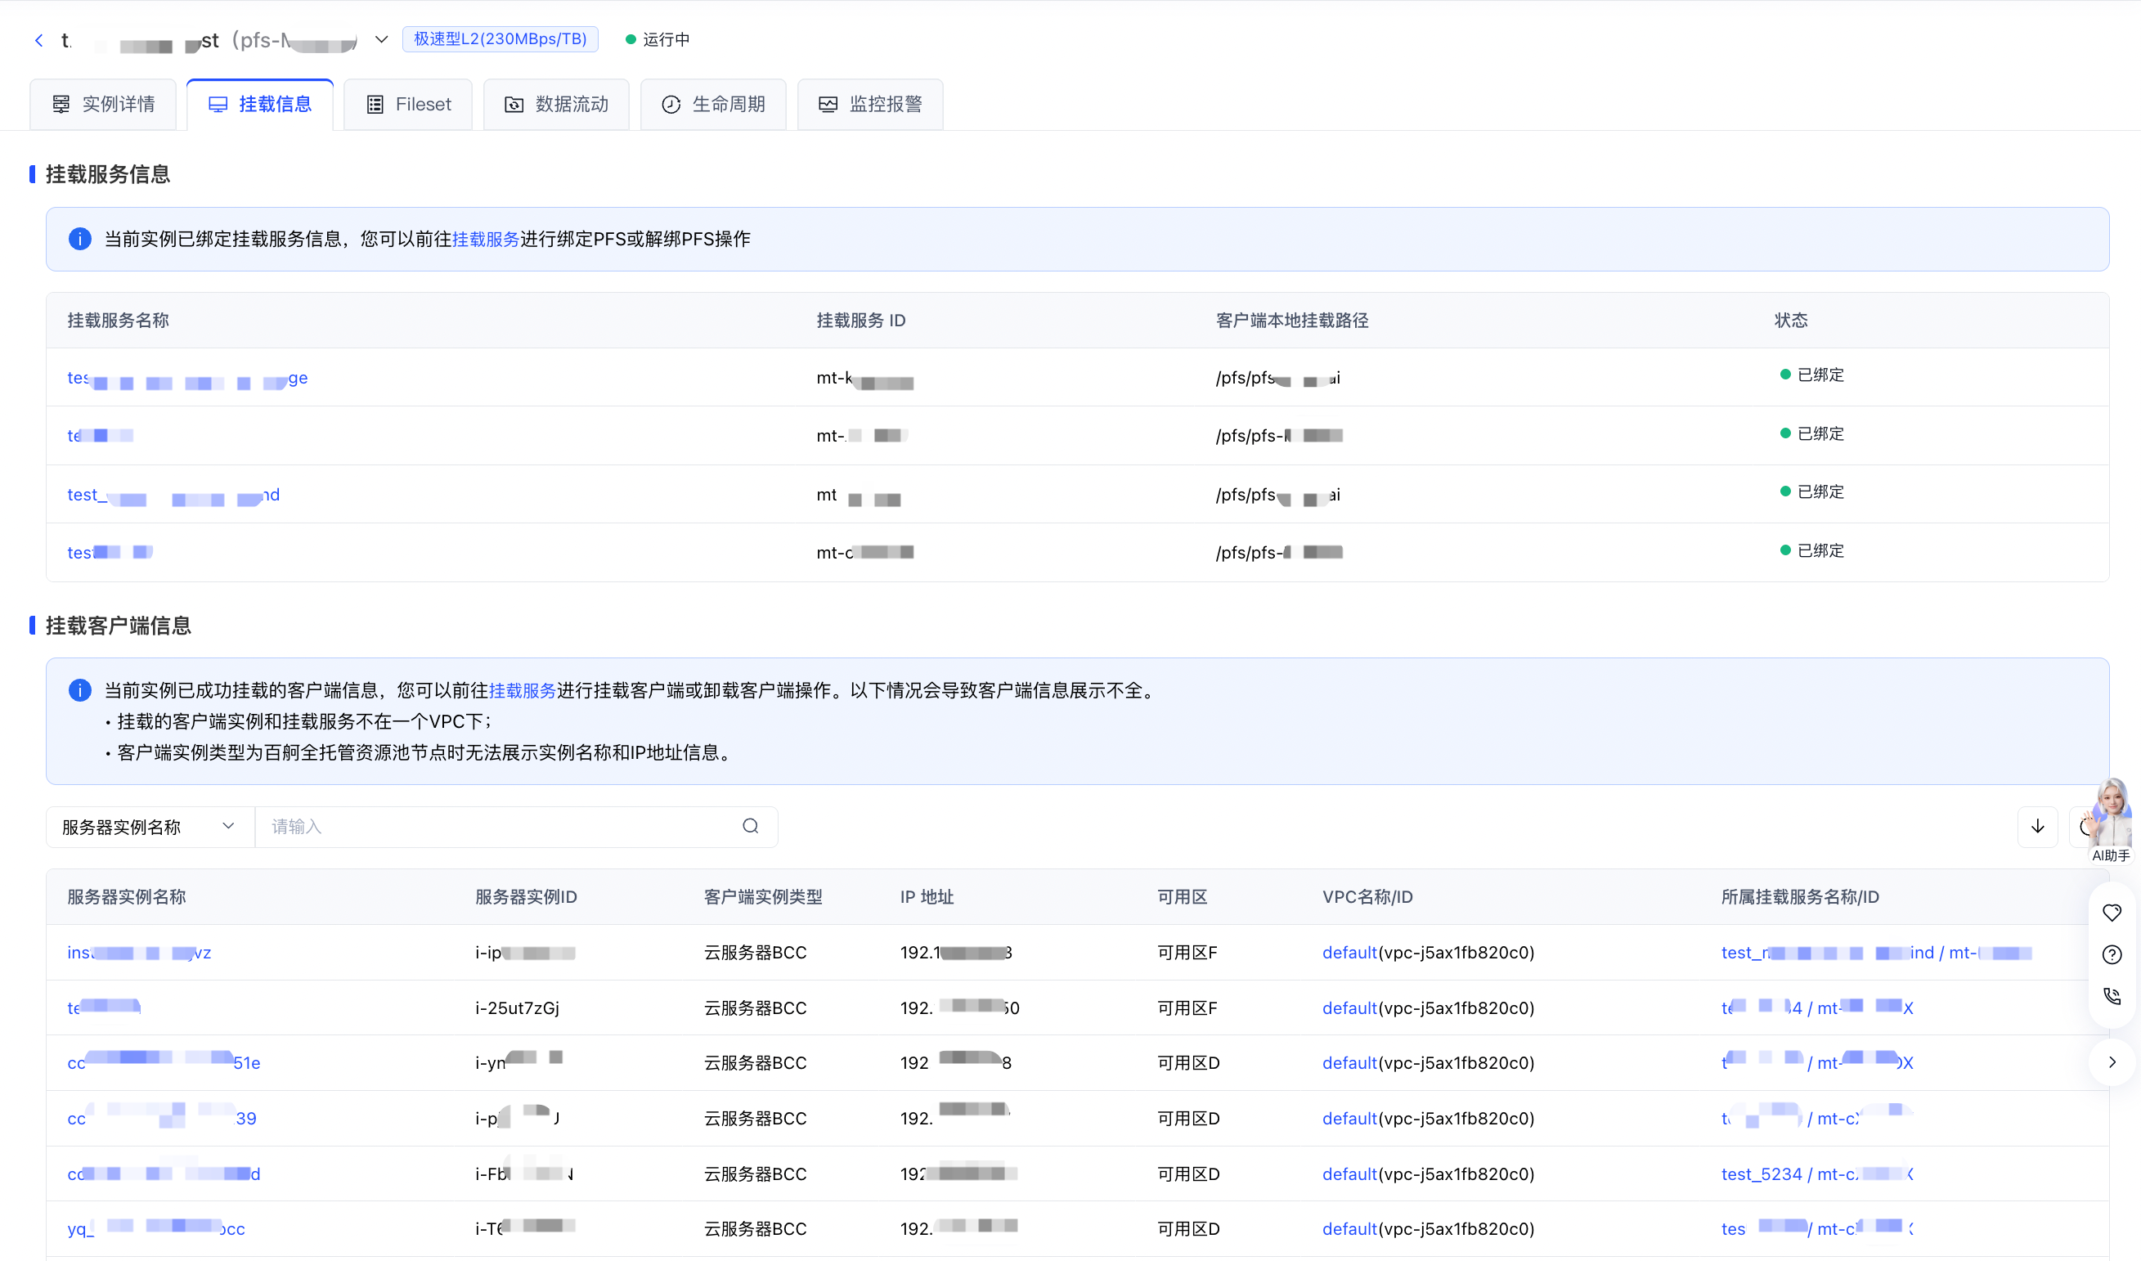Open the 数据流动 tab
This screenshot has width=2141, height=1261.
(x=556, y=105)
